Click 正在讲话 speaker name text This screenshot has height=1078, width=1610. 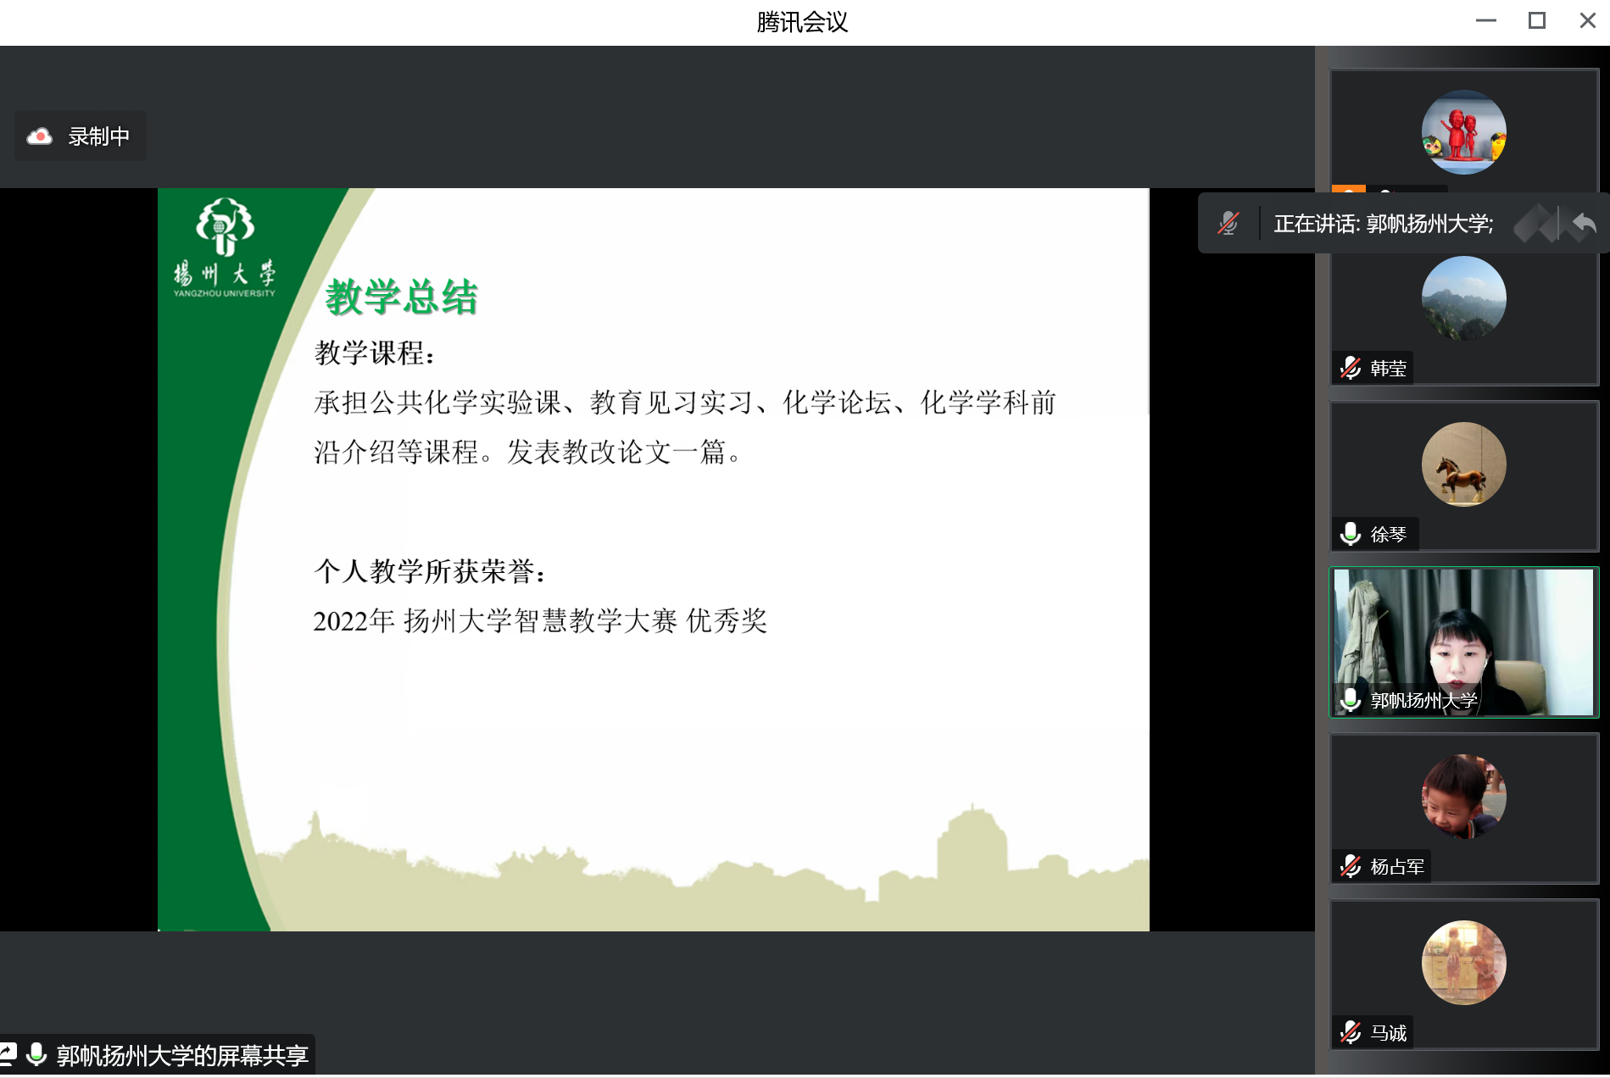pyautogui.click(x=1383, y=224)
